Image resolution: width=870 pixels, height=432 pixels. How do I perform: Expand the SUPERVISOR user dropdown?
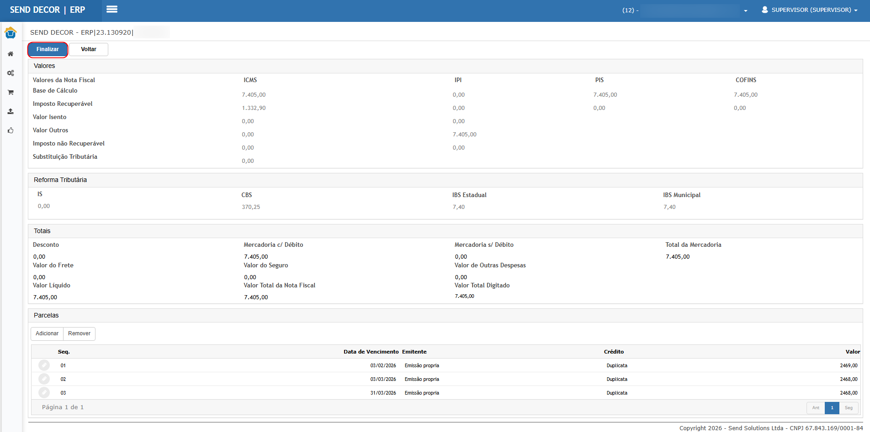(x=810, y=10)
